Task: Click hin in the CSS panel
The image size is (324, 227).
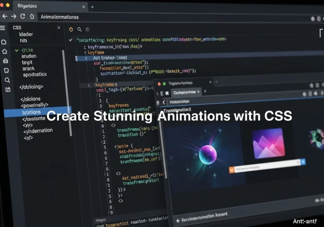Action: click(23, 41)
